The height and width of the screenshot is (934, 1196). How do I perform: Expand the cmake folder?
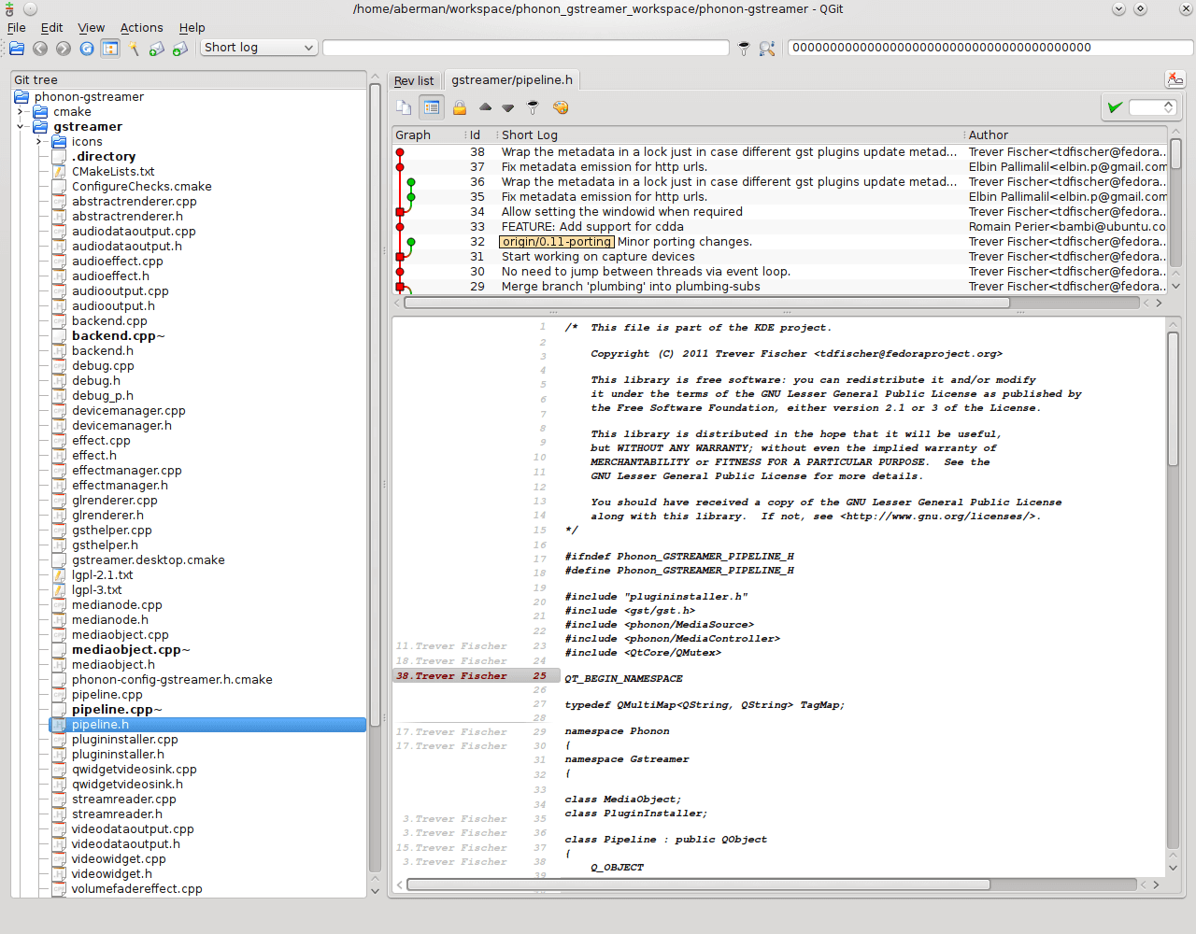pyautogui.click(x=21, y=112)
